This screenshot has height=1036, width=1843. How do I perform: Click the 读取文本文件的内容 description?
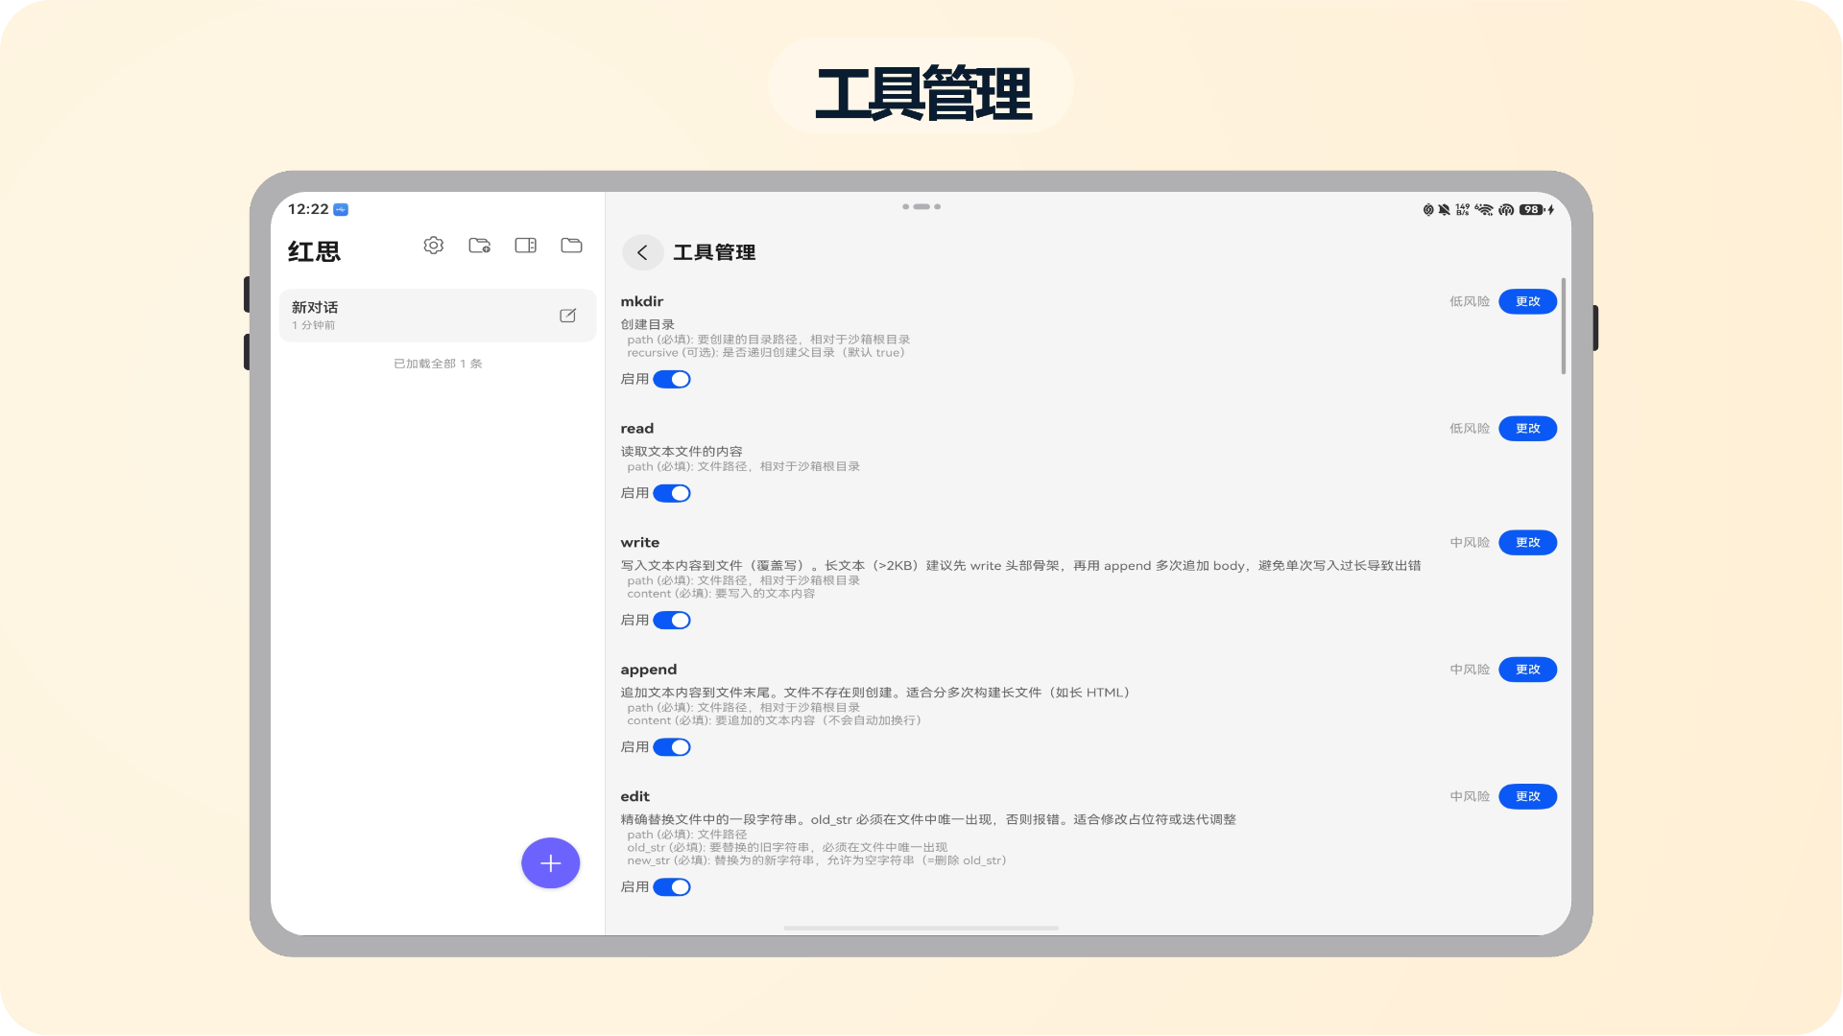click(682, 452)
